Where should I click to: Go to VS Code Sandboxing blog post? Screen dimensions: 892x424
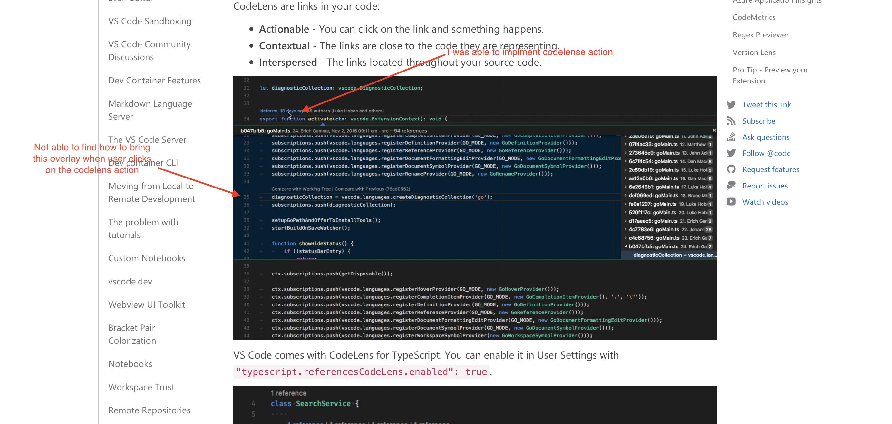pos(150,21)
